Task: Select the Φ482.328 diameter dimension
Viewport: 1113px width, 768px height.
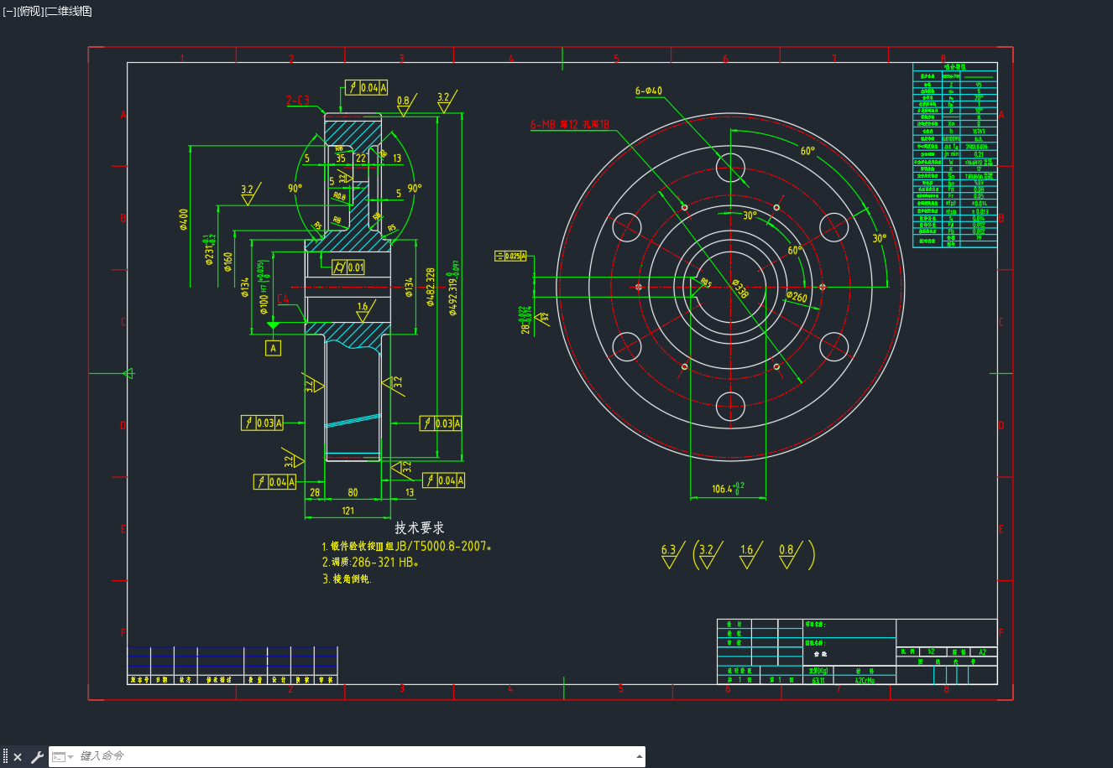Action: pyautogui.click(x=431, y=287)
